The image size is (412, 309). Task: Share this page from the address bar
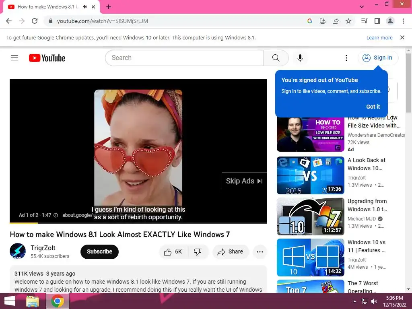point(336,21)
